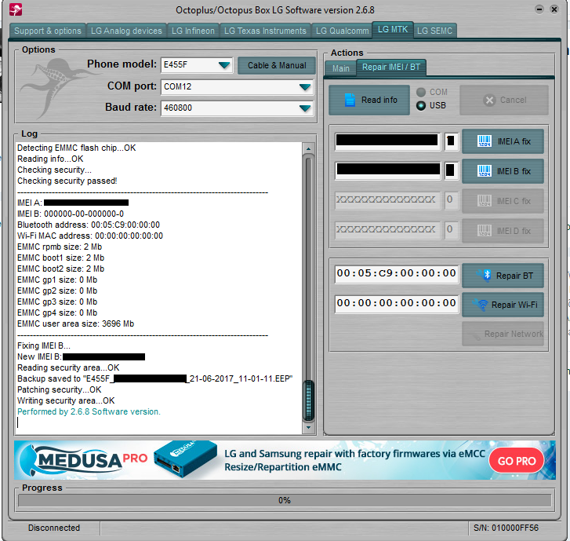This screenshot has width=570, height=541.
Task: Select the USB connection radio button
Action: click(421, 105)
